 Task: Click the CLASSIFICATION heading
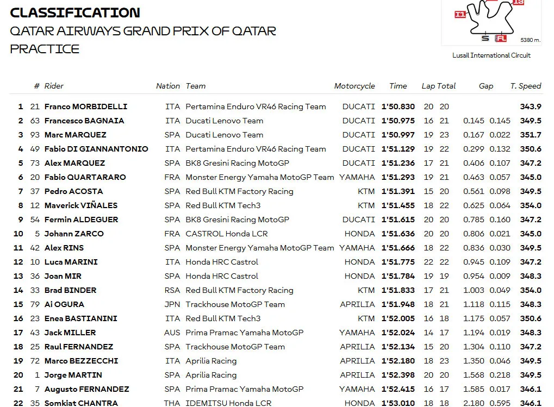click(75, 12)
